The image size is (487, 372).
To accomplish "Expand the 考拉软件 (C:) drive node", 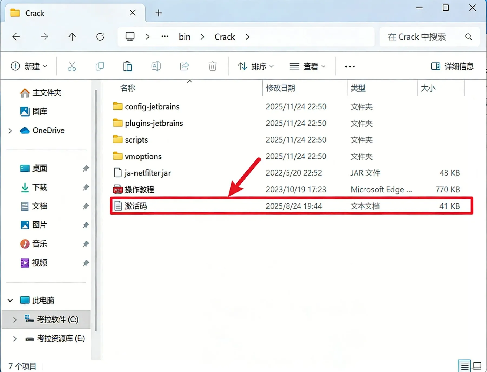I will pyautogui.click(x=15, y=320).
